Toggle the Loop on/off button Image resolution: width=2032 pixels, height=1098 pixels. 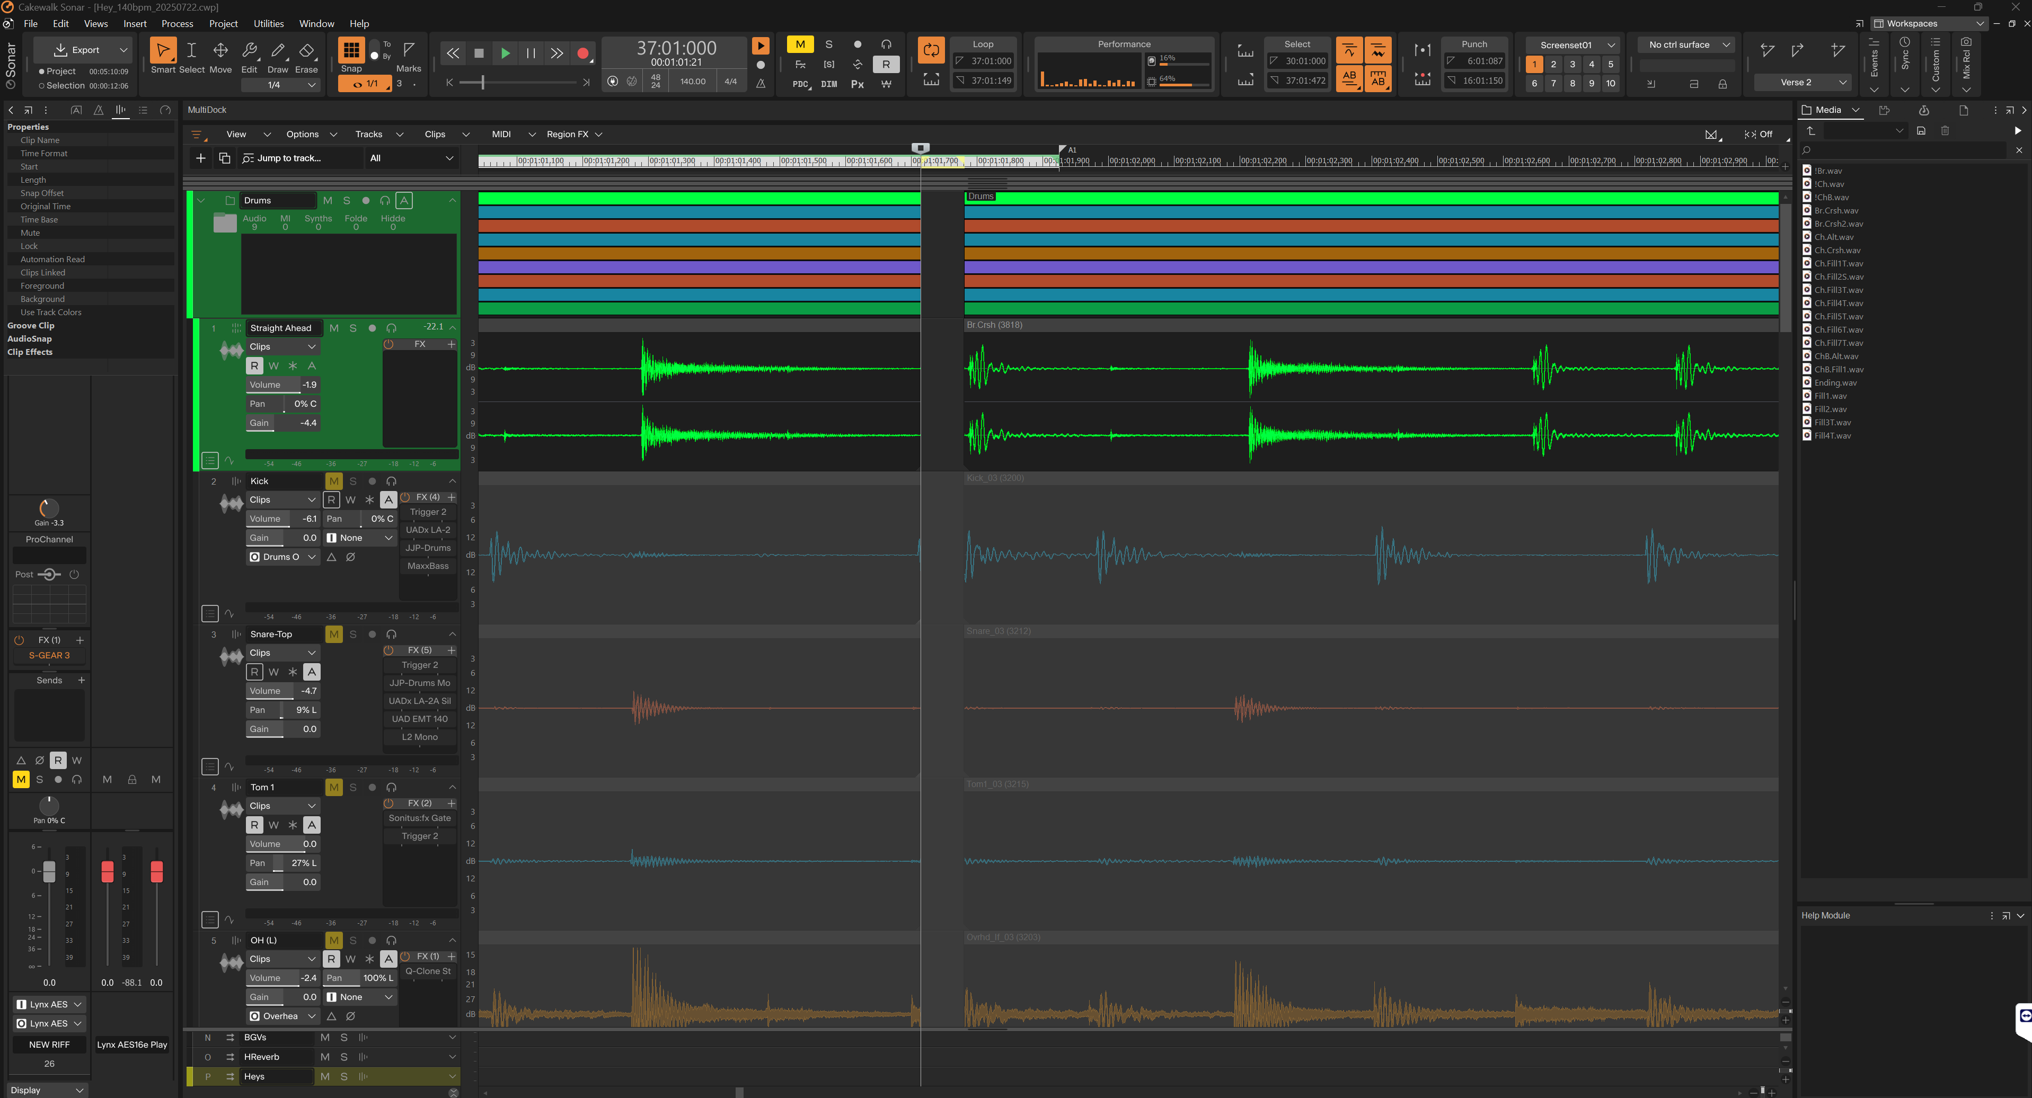click(x=931, y=50)
